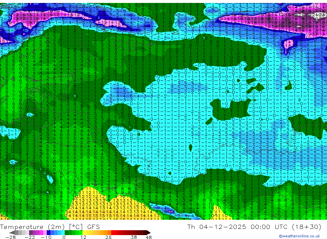Click the '-10' legend label

pyautogui.click(x=46, y=237)
